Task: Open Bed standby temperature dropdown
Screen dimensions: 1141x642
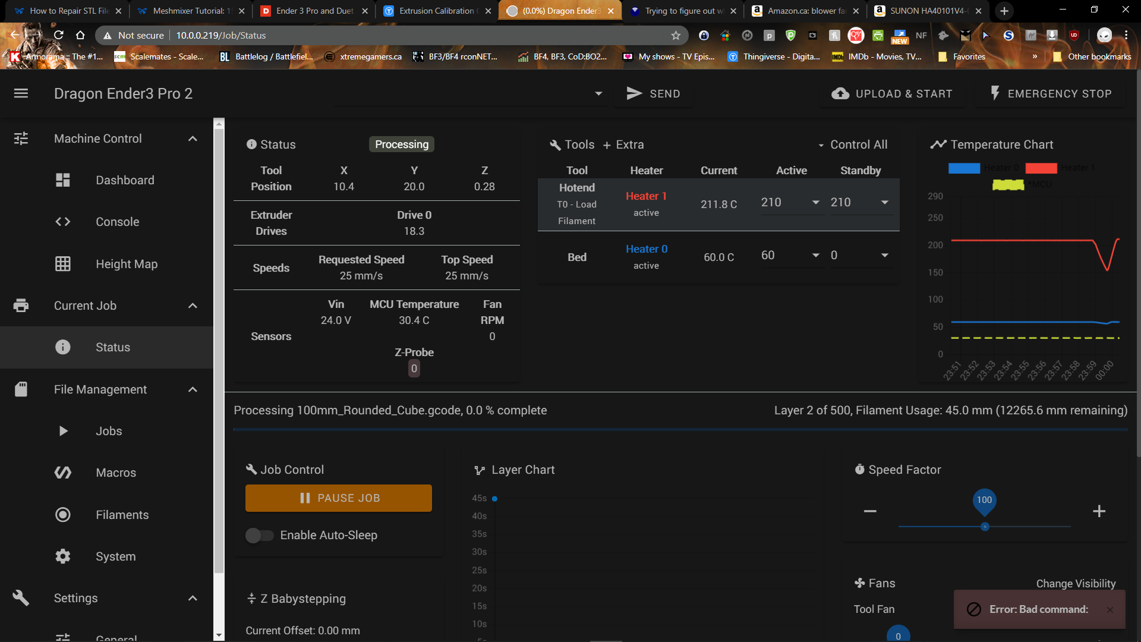Action: pos(884,256)
